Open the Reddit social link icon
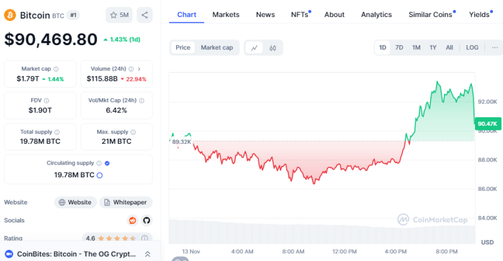This screenshot has height=261, width=503. [132, 220]
